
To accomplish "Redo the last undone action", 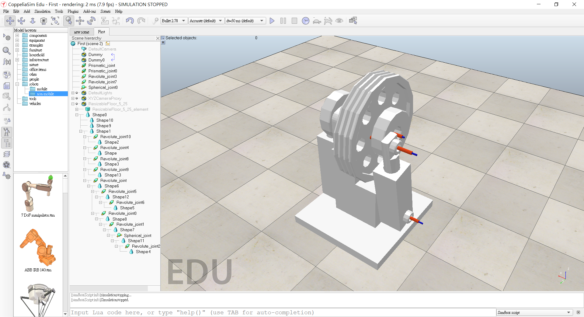I will click(x=141, y=21).
